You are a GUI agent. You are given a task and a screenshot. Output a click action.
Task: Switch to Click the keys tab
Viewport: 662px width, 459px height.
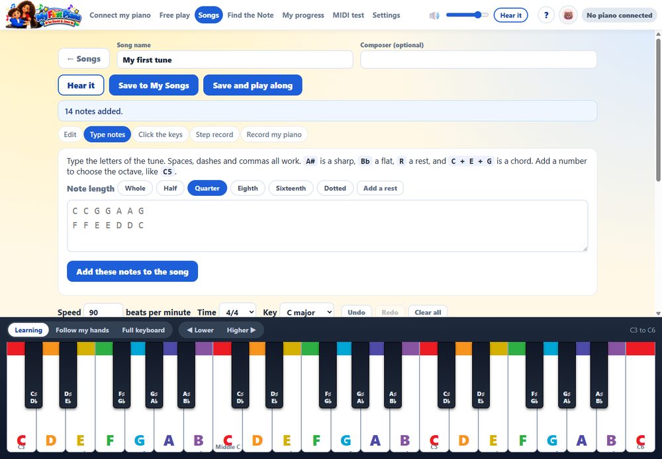point(160,134)
